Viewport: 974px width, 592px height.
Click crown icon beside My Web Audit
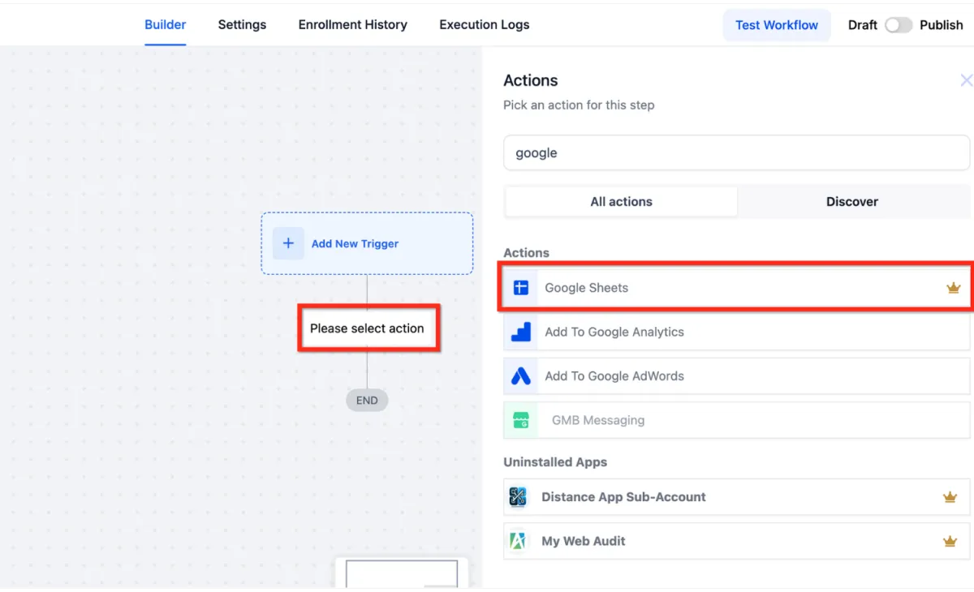coord(950,541)
